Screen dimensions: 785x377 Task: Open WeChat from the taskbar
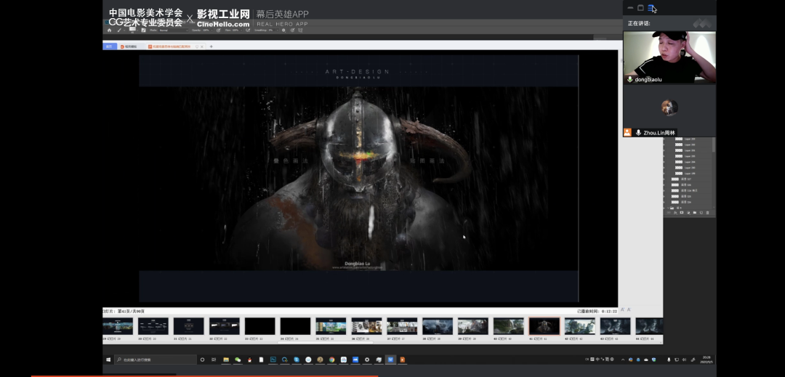tap(237, 360)
